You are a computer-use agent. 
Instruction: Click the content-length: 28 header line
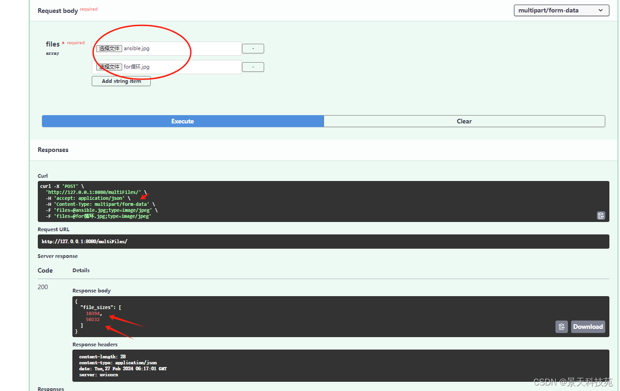(x=102, y=356)
